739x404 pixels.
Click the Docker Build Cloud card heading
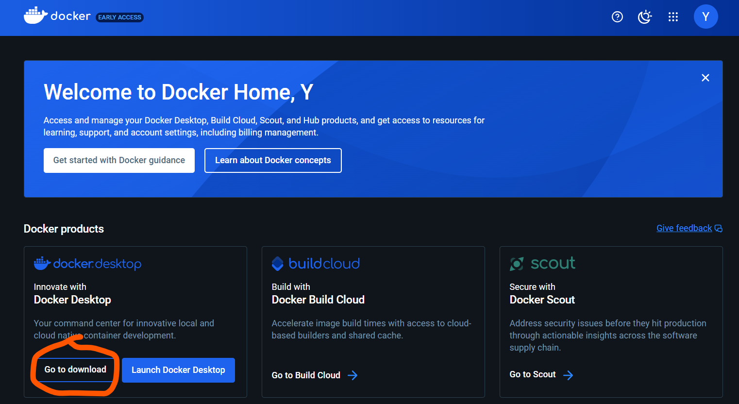tap(318, 300)
